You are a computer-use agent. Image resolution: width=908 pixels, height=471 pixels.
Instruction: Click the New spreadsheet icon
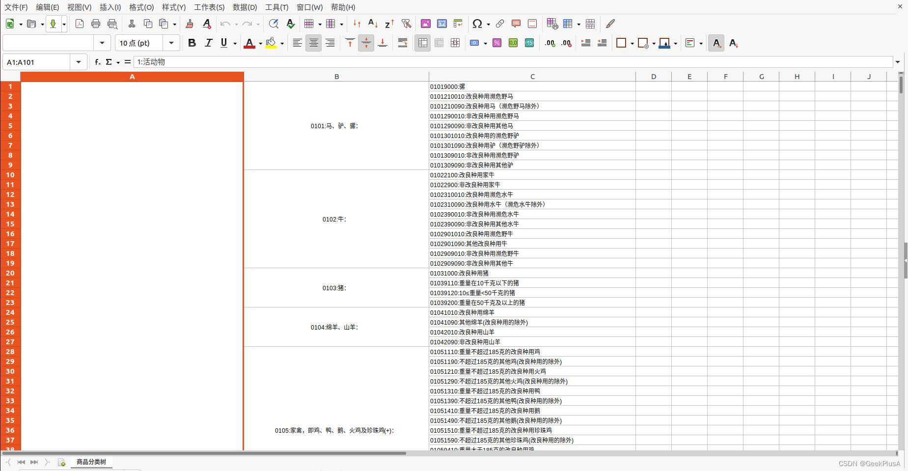[10, 24]
